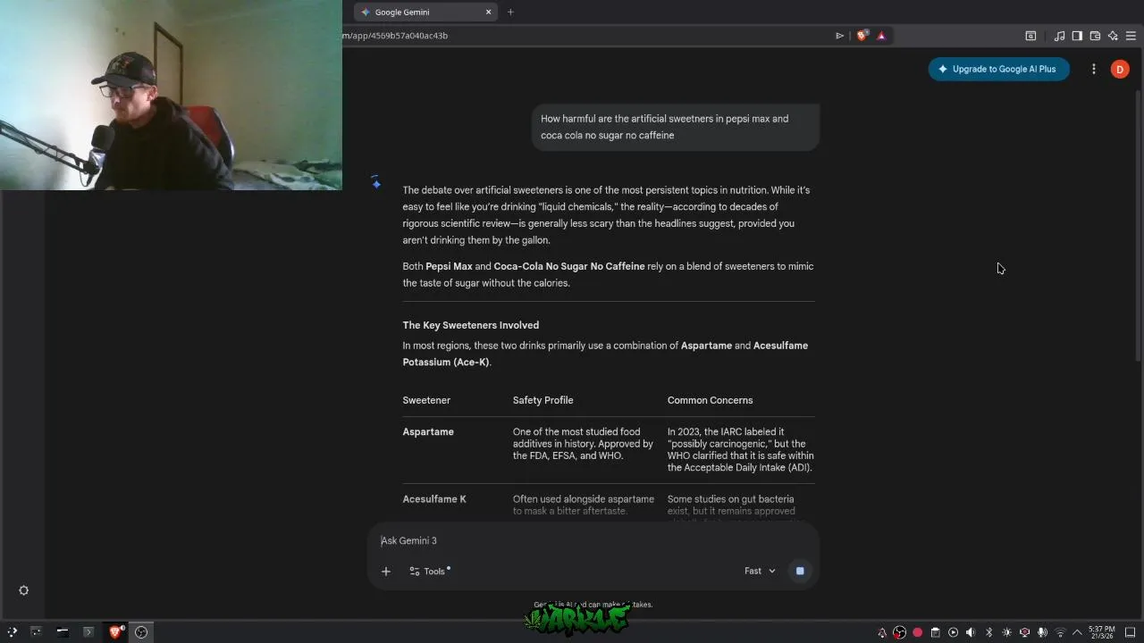
Task: Click the 'Sweetener' column header
Action: click(426, 400)
